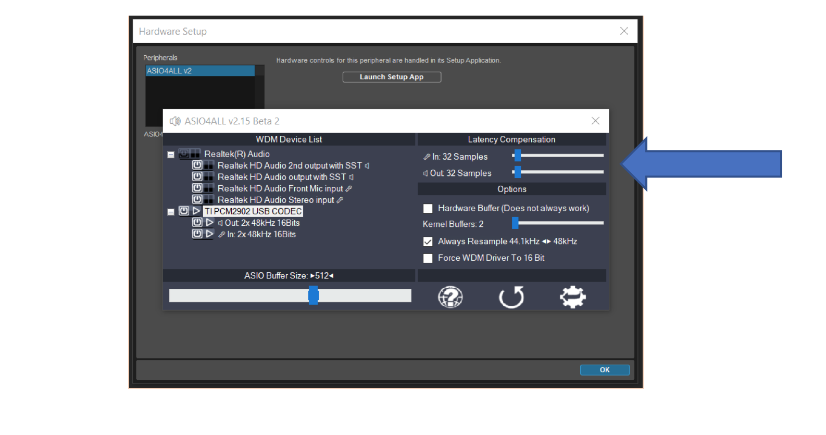
Task: Click microphone icon after Front Mic input
Action: [x=349, y=188]
